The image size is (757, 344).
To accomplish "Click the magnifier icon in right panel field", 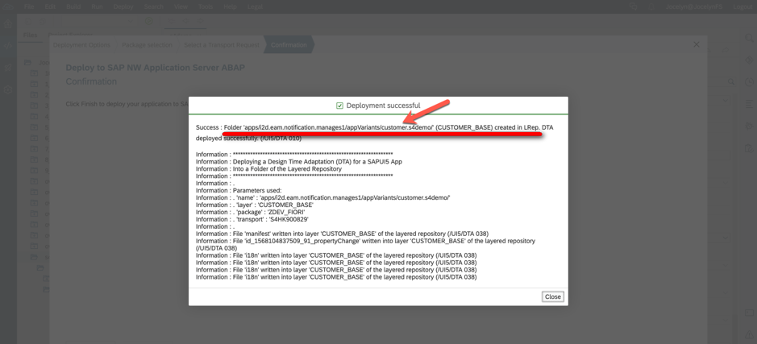I will coord(731,82).
